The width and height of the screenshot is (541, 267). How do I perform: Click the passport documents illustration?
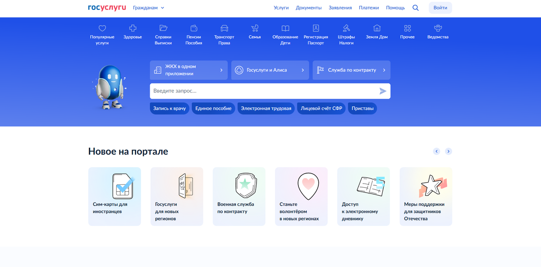[x=185, y=186]
